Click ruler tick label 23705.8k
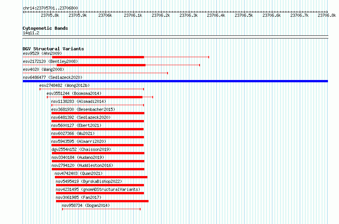 [50, 15]
